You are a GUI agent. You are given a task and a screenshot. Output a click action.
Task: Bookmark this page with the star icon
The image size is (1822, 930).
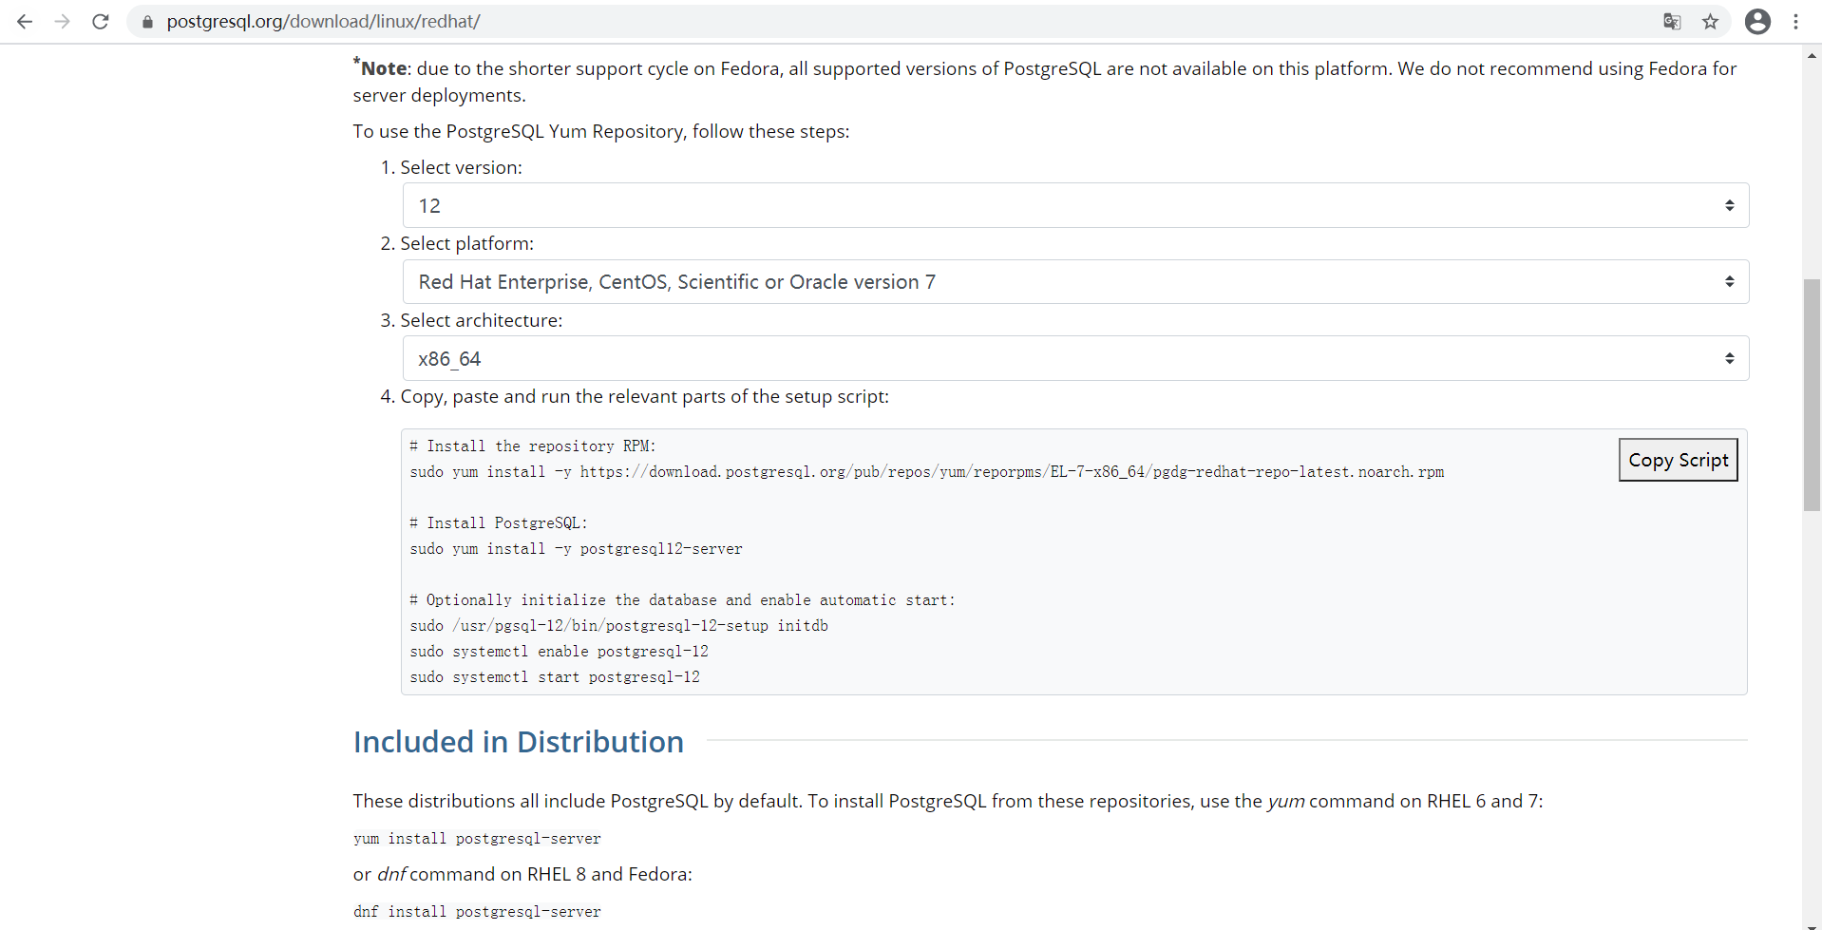point(1711,21)
